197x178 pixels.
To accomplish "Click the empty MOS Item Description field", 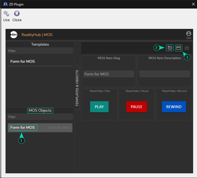I will (164, 74).
